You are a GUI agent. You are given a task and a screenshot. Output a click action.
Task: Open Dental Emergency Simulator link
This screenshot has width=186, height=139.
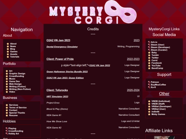62,47
